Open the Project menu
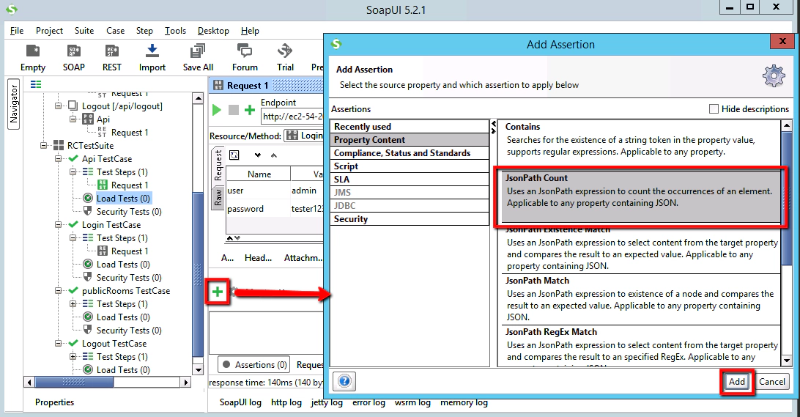 coord(50,31)
